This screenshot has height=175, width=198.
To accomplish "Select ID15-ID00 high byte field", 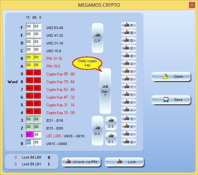I will point(30,127).
